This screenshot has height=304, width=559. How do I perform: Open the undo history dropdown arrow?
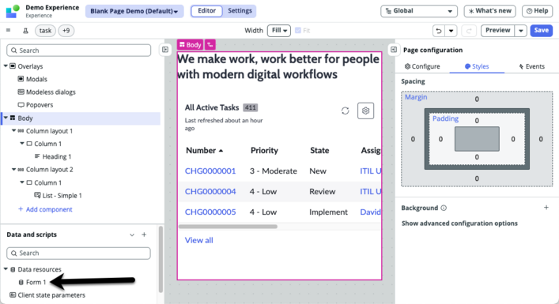pos(451,31)
